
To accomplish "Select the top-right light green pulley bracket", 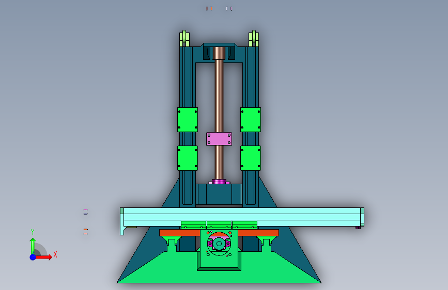I will pyautogui.click(x=254, y=39).
